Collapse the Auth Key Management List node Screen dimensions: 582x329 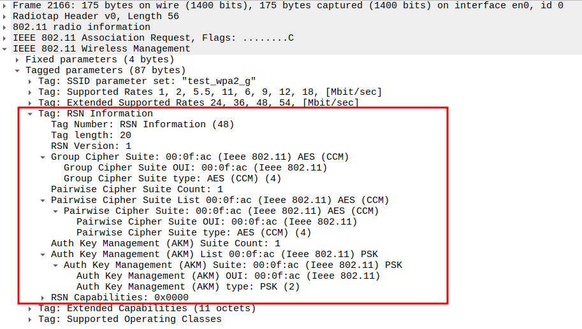click(43, 254)
